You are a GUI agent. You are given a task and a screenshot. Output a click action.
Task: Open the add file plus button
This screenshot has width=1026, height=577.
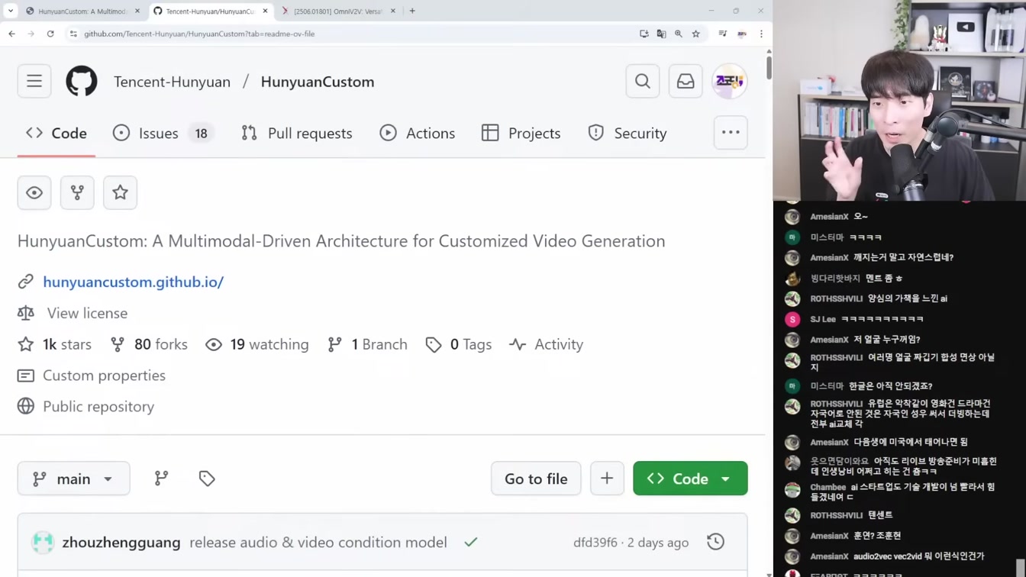607,479
